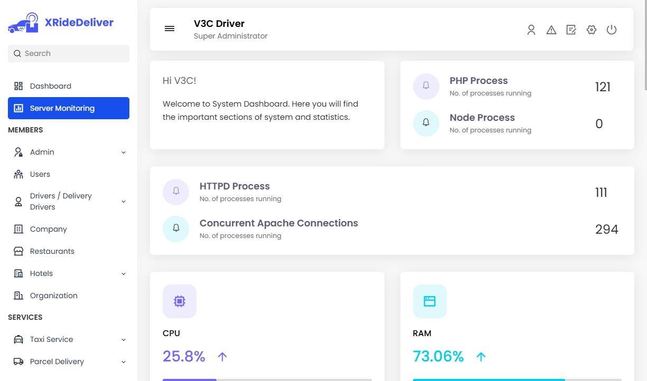This screenshot has width=647, height=381.
Task: Click the user profile icon in header
Action: pos(531,30)
